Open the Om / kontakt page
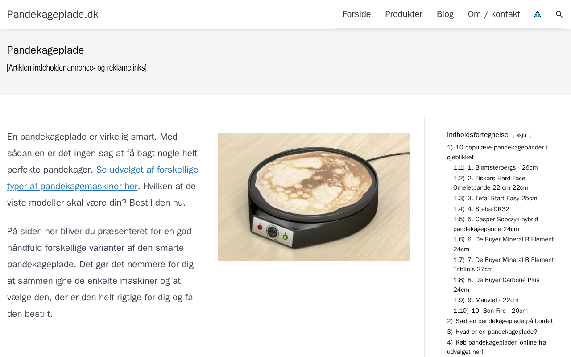This screenshot has width=571, height=357. pos(494,14)
